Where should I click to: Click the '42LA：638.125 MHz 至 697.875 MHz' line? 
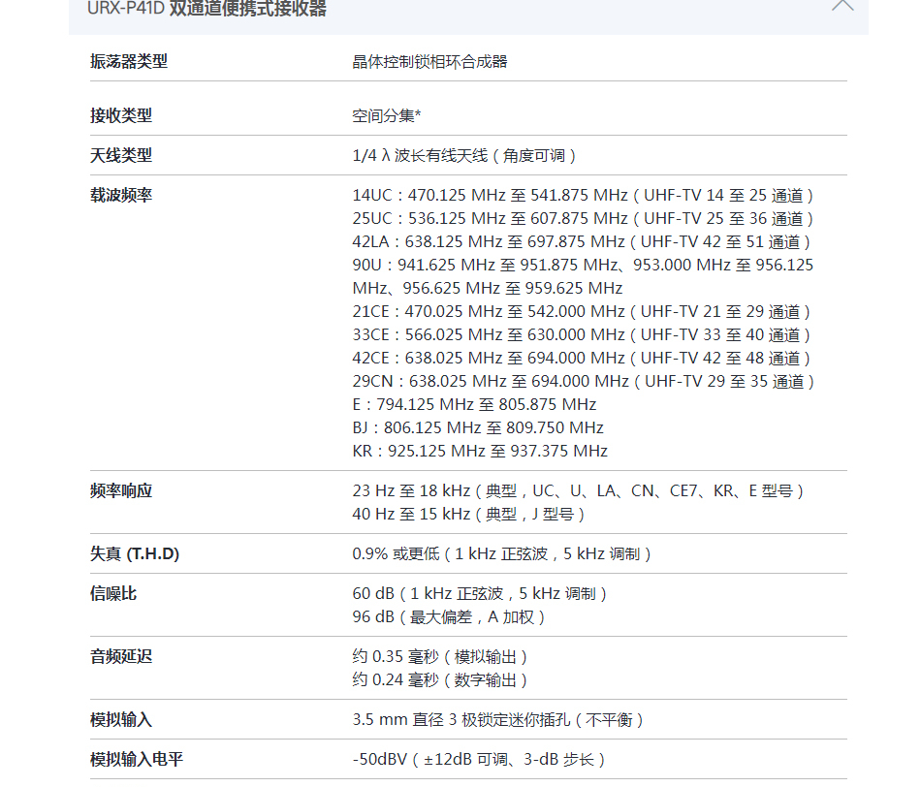tap(583, 242)
